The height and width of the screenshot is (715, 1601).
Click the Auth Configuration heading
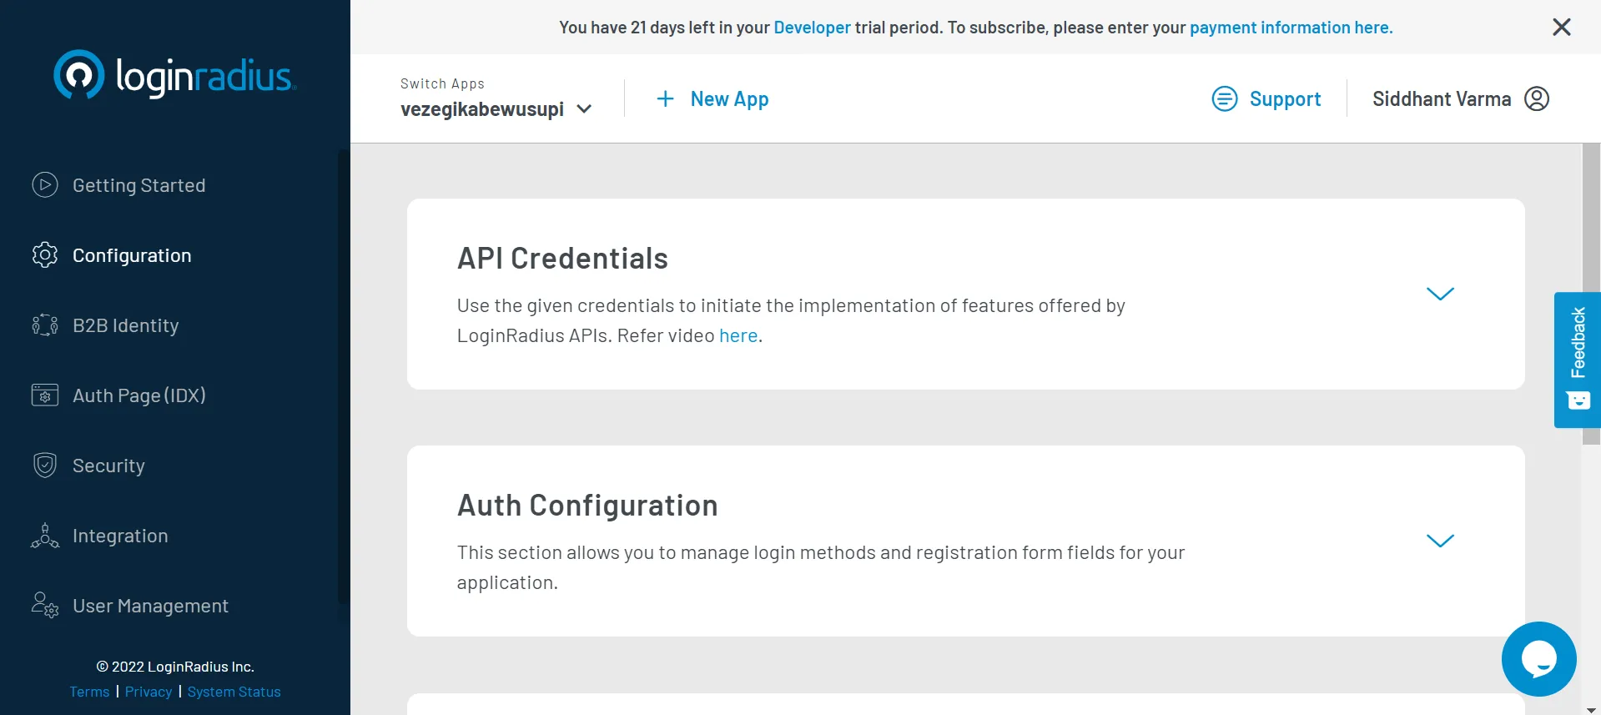[x=587, y=506]
